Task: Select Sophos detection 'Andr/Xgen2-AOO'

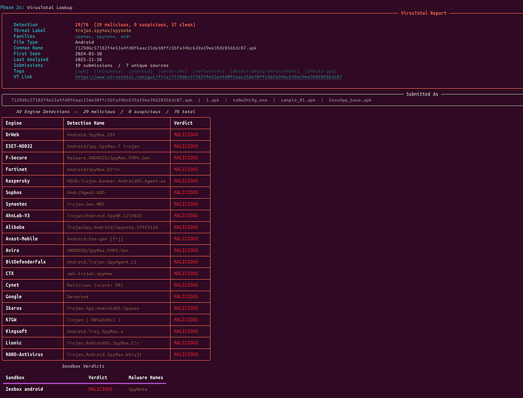Action: [x=86, y=193]
